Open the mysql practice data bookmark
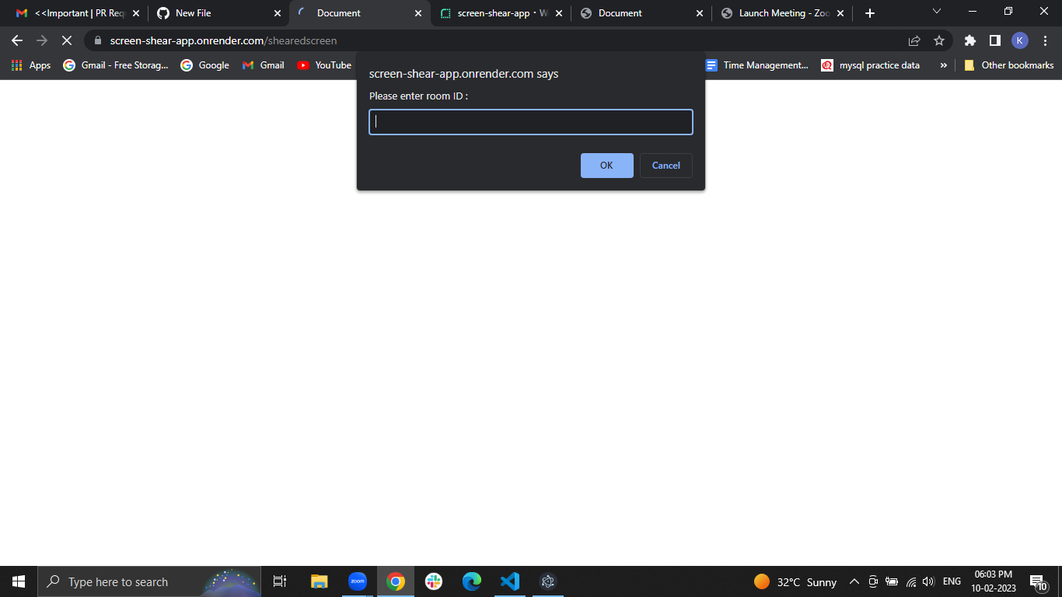Screen dimensions: 1062x597 871,65
